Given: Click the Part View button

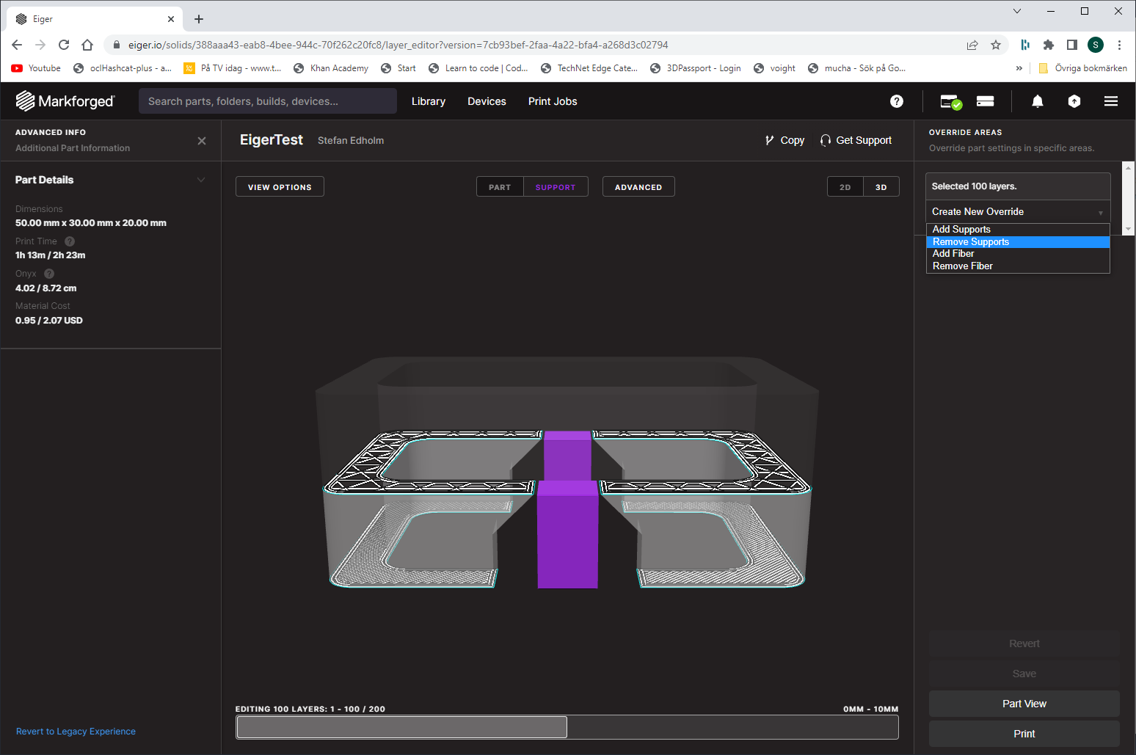Looking at the screenshot, I should [x=1024, y=704].
